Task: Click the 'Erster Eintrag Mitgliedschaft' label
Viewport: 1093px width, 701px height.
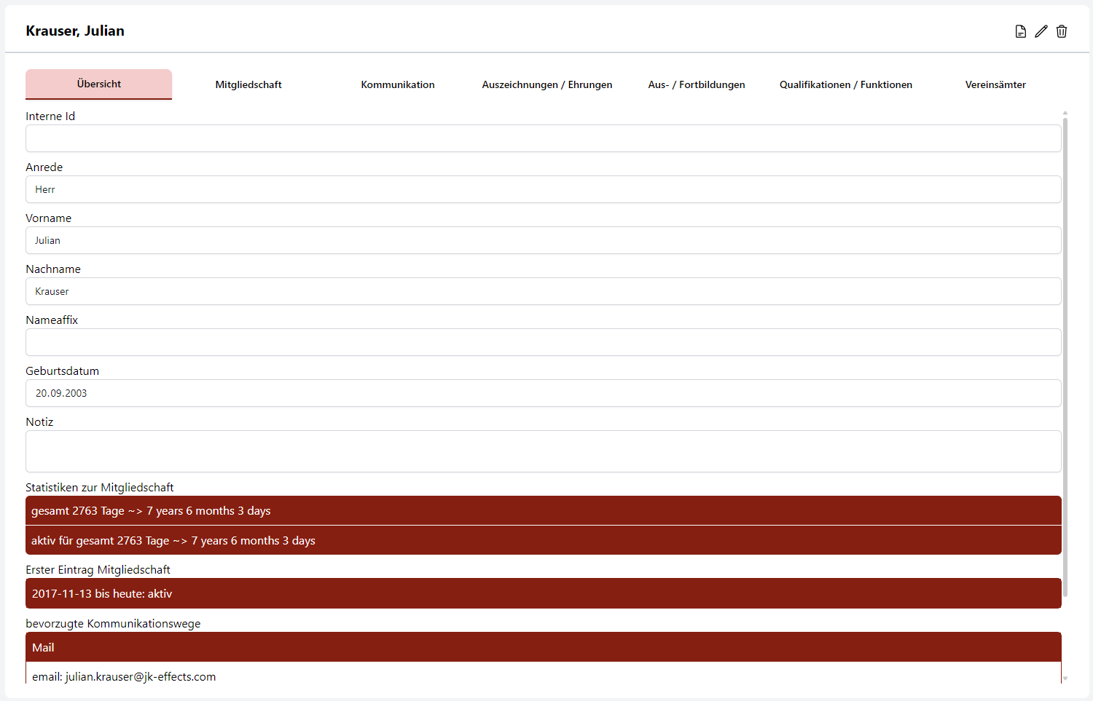Action: click(98, 569)
